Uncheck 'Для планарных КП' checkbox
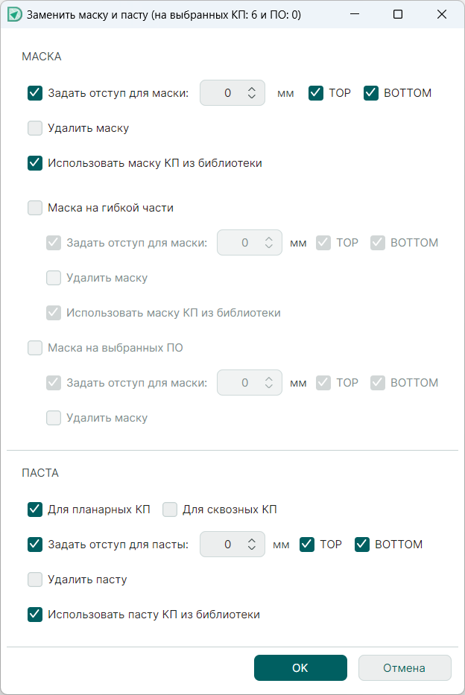Screen dimensions: 465x695 [x=35, y=510]
